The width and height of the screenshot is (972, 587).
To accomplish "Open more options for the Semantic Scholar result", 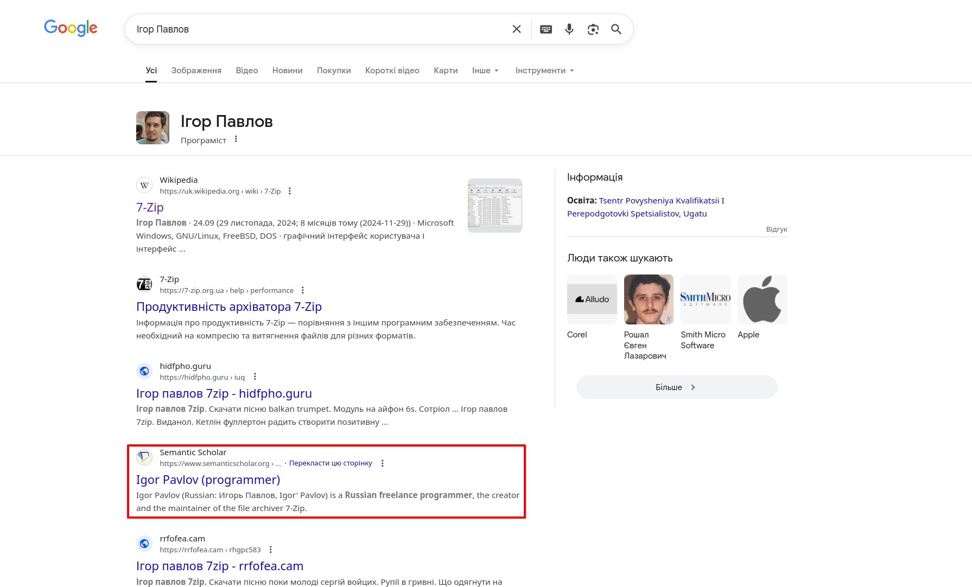I will pos(383,463).
